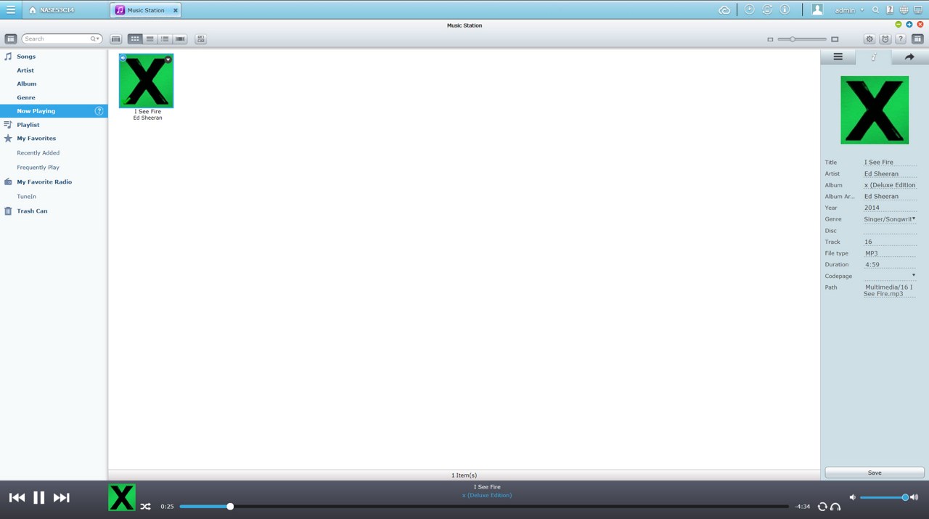Skip to next track
The image size is (929, 519).
[62, 497]
